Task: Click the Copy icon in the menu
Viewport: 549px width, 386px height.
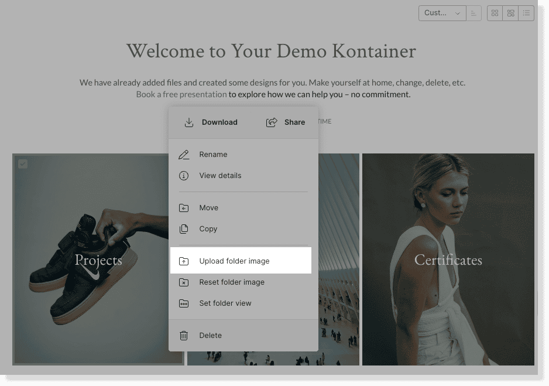Action: click(183, 228)
